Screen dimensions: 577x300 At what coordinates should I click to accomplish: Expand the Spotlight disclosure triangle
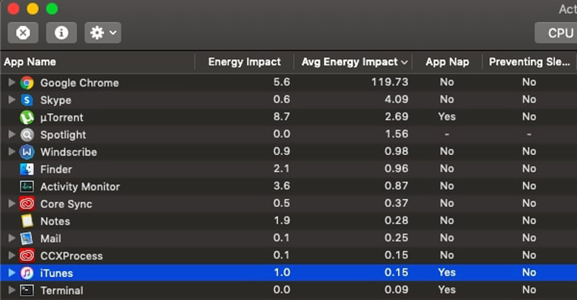[11, 135]
